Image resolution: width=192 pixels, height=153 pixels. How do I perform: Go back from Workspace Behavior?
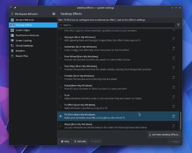point(12,14)
